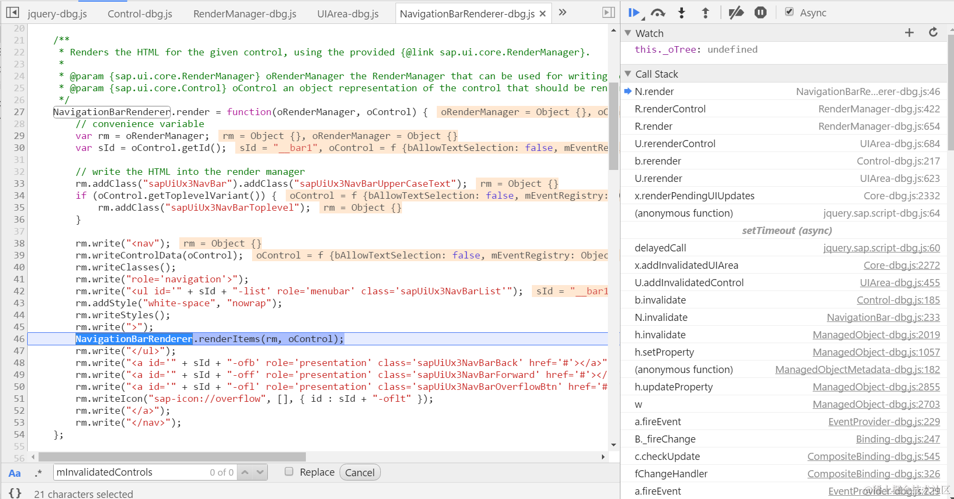
Task: Toggle the file navigator sidebar icon
Action: pyautogui.click(x=12, y=12)
